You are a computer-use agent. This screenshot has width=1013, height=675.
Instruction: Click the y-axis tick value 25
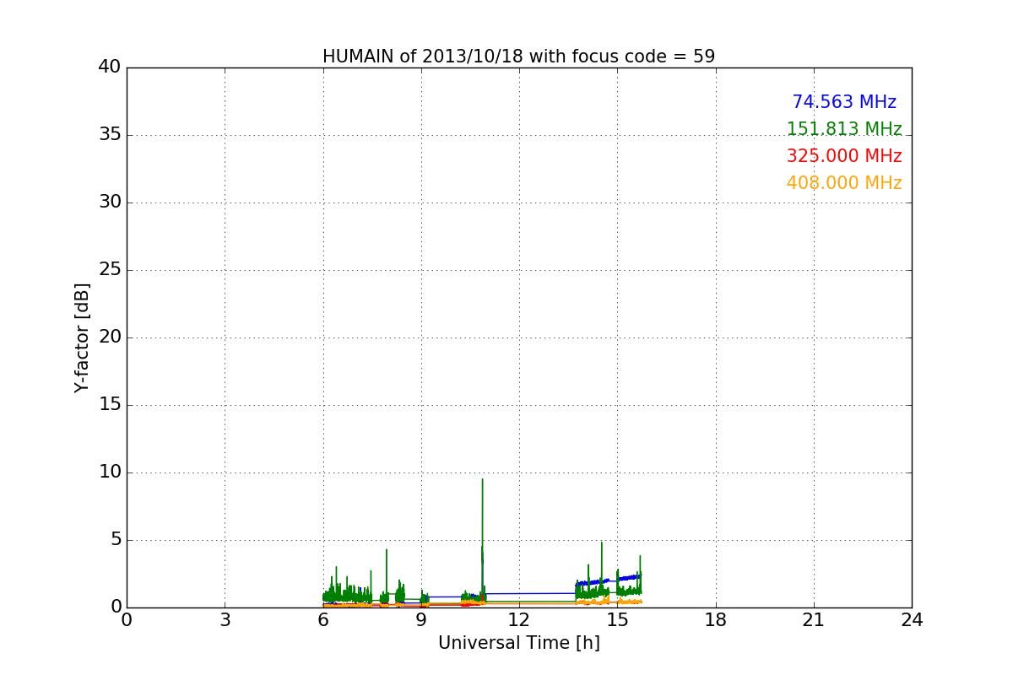109,270
